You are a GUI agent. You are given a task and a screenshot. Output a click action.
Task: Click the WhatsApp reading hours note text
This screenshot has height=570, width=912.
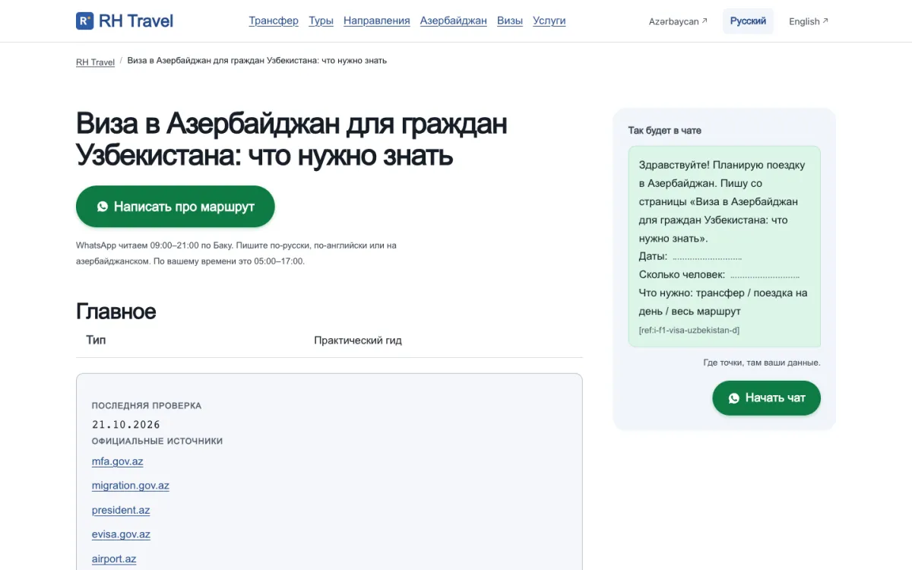[x=236, y=253]
